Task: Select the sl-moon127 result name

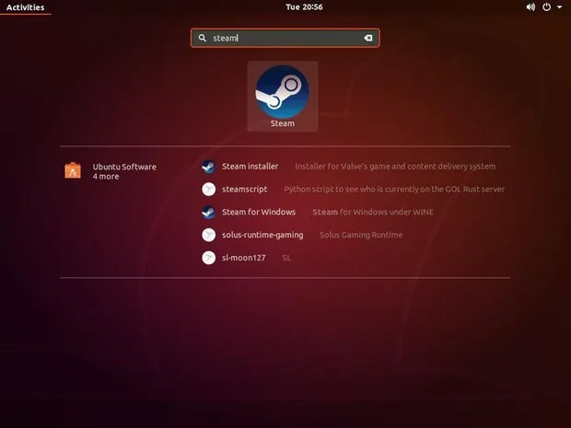Action: pyautogui.click(x=244, y=258)
